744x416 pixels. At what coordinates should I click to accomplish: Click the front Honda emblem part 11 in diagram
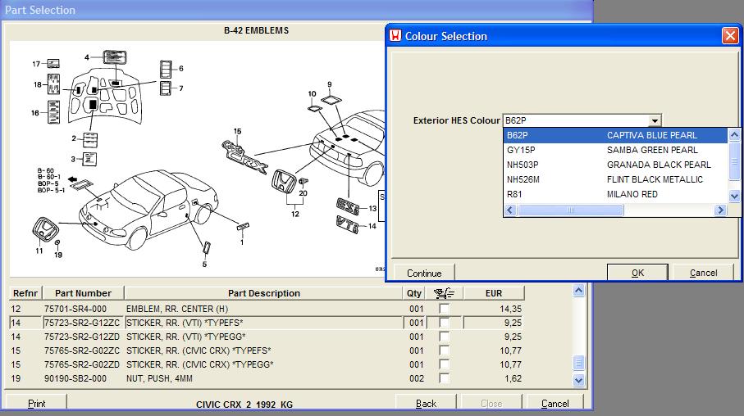(46, 231)
